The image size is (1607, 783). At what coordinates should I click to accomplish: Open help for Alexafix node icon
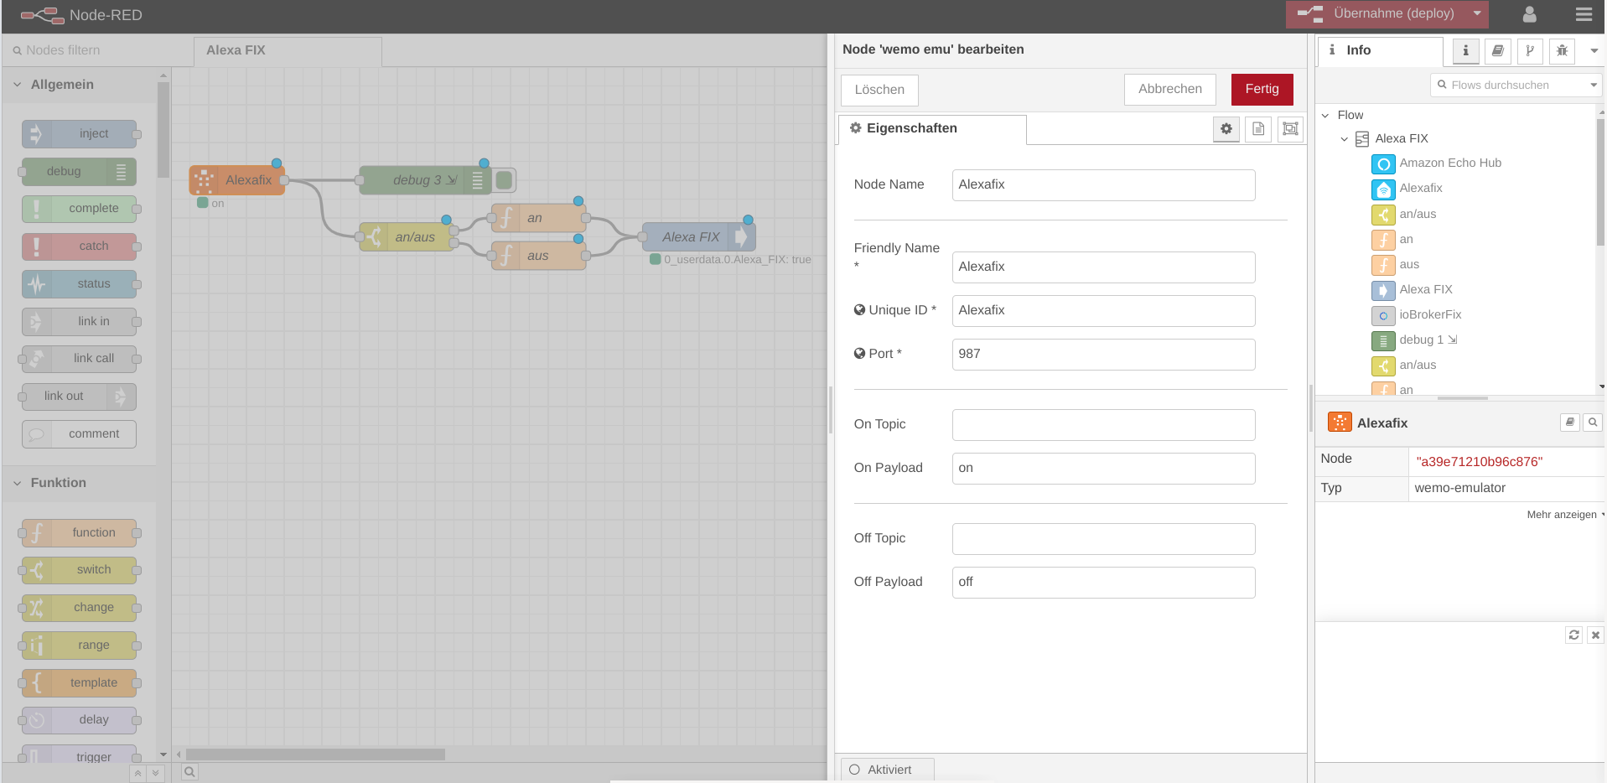pyautogui.click(x=1569, y=423)
